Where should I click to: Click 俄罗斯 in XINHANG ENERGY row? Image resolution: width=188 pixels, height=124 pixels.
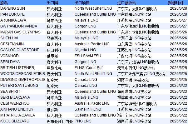[52, 110]
